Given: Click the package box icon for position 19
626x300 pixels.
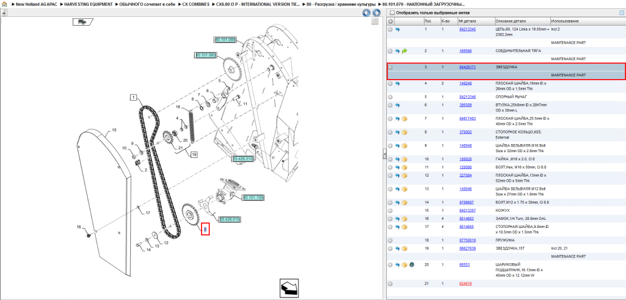Looking at the screenshot, I should tap(404, 249).
